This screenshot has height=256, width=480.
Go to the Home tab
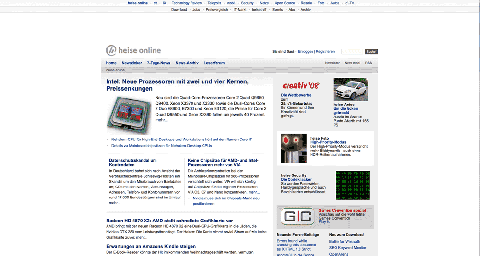tap(111, 63)
